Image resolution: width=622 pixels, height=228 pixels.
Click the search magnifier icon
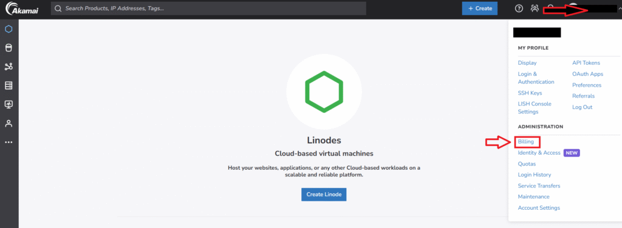pos(58,8)
